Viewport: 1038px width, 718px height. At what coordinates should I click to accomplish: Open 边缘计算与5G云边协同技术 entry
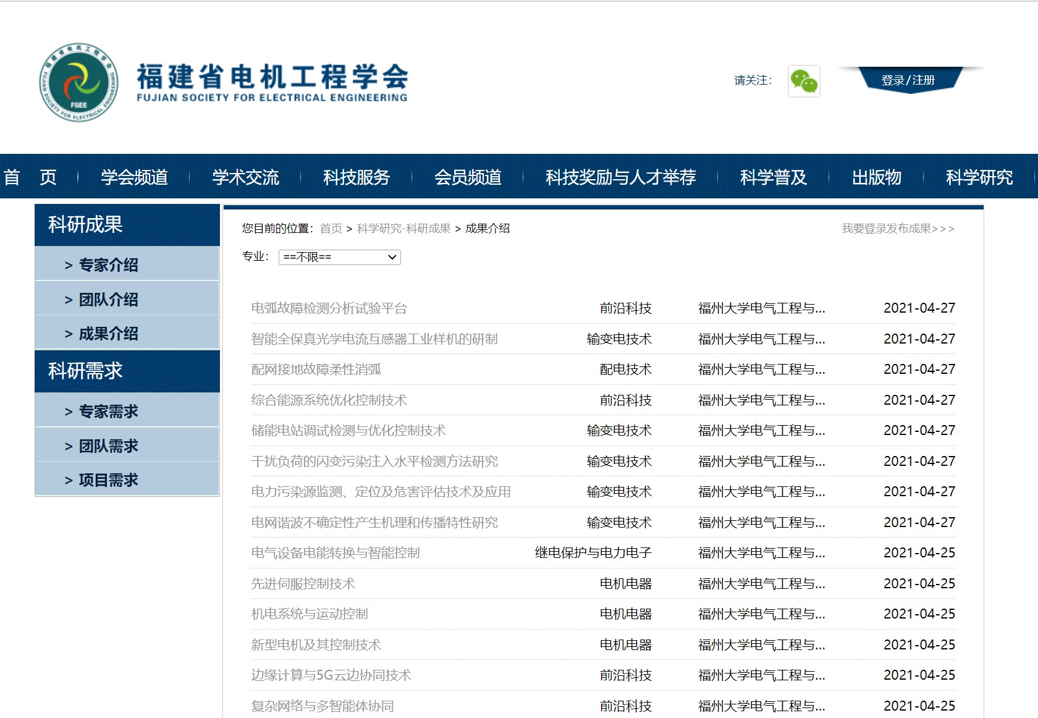[331, 675]
